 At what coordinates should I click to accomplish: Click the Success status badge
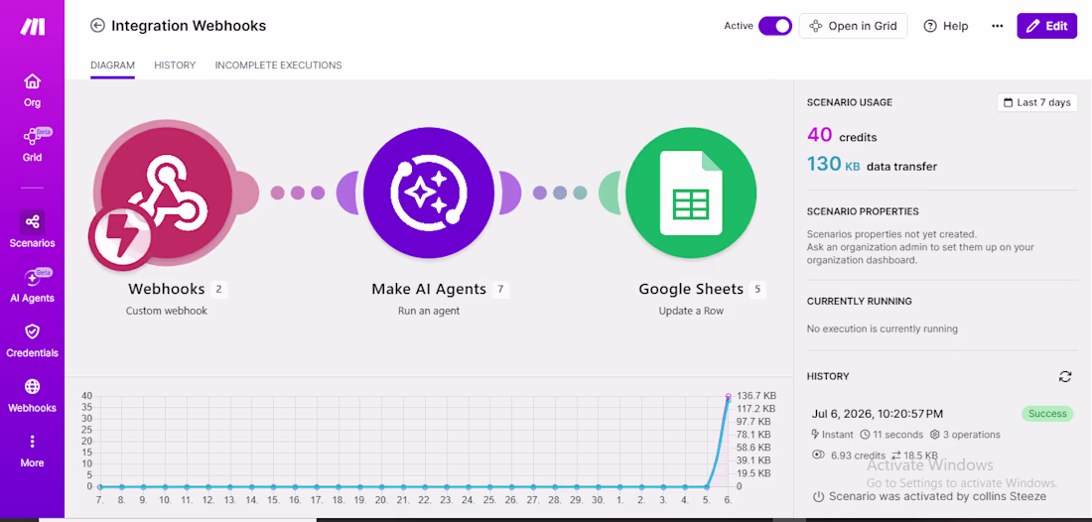[1047, 414]
